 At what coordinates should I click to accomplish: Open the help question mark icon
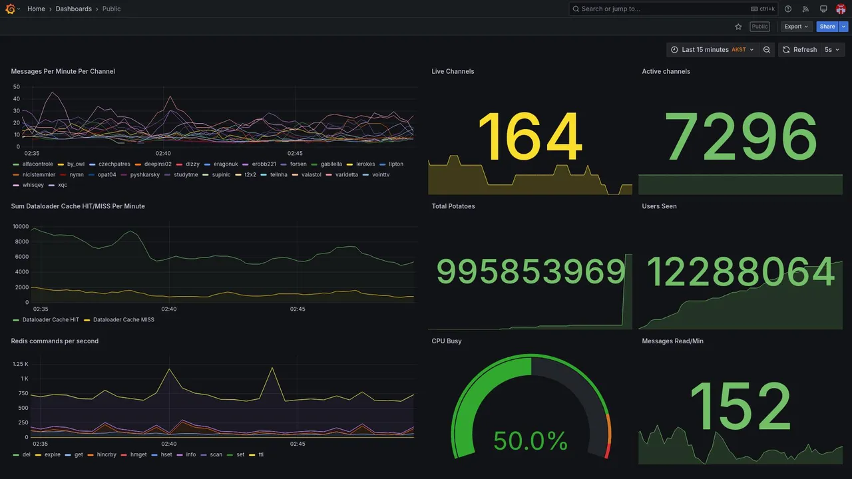pos(788,9)
